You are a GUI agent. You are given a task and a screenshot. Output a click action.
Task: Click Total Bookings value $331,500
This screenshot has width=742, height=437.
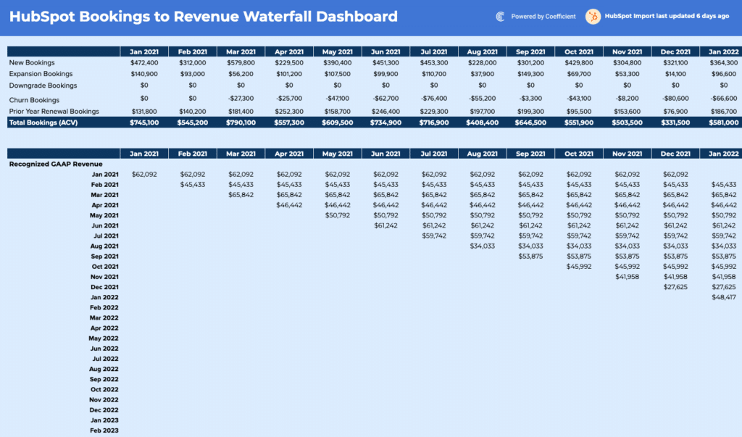[x=675, y=122]
